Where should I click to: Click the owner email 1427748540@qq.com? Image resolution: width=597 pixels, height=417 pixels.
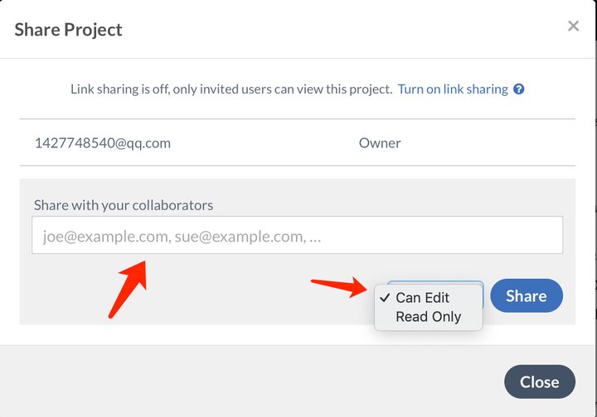pyautogui.click(x=103, y=143)
